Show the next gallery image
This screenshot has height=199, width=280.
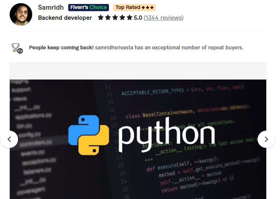pos(266,139)
